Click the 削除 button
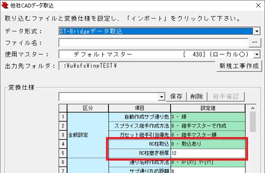 (x=197, y=97)
